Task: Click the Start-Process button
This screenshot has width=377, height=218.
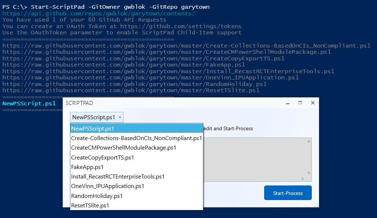Action: point(288,192)
